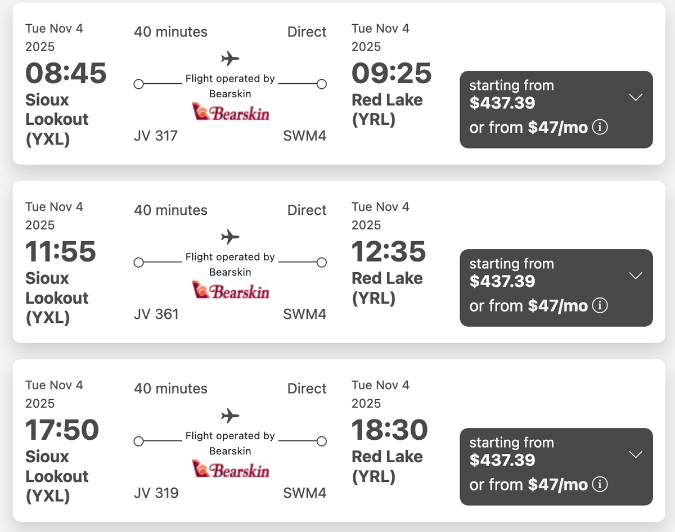675x532 pixels.
Task: Click the Direct label on the morning flight
Action: tap(307, 32)
